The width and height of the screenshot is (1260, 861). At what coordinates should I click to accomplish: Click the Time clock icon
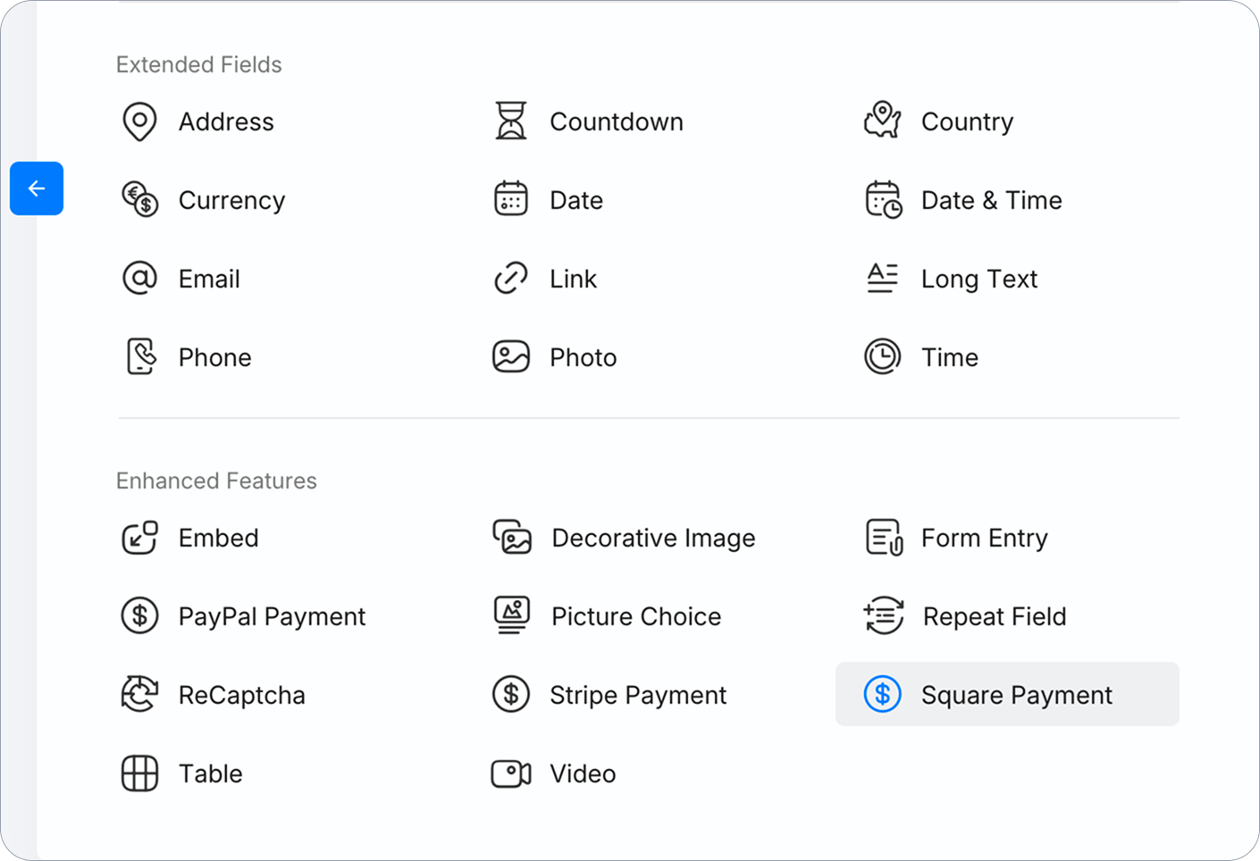pyautogui.click(x=882, y=356)
